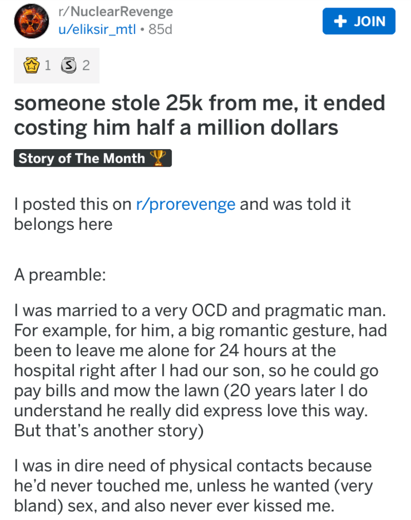The height and width of the screenshot is (520, 411).
Task: Open the r/NuclearRevenge subreddit link
Action: [x=115, y=11]
